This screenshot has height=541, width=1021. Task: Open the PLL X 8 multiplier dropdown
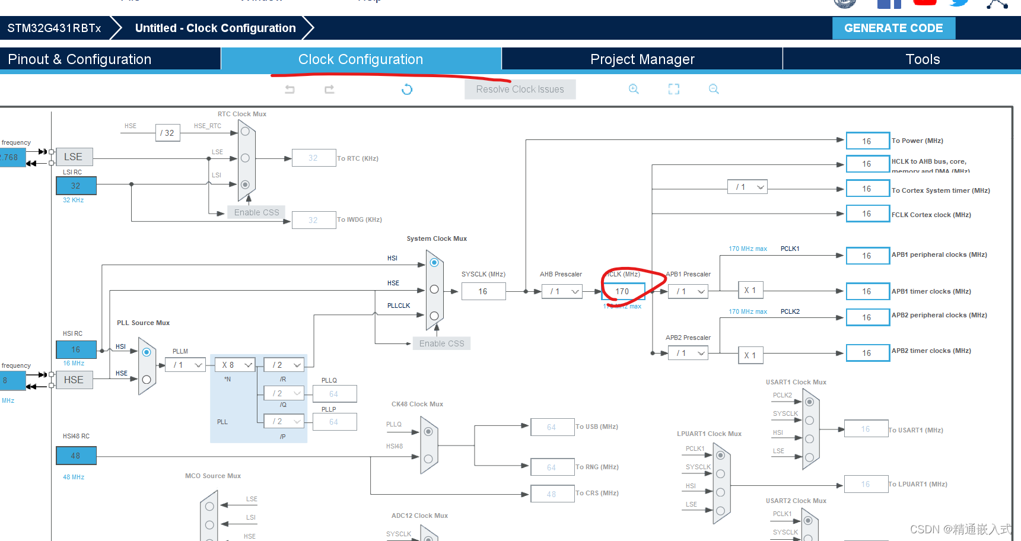point(235,365)
